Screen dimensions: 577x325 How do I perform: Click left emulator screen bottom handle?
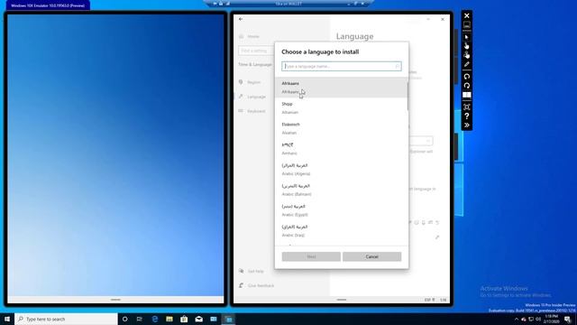pyautogui.click(x=115, y=300)
